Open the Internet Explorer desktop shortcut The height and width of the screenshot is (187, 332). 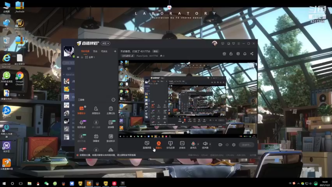(7, 61)
